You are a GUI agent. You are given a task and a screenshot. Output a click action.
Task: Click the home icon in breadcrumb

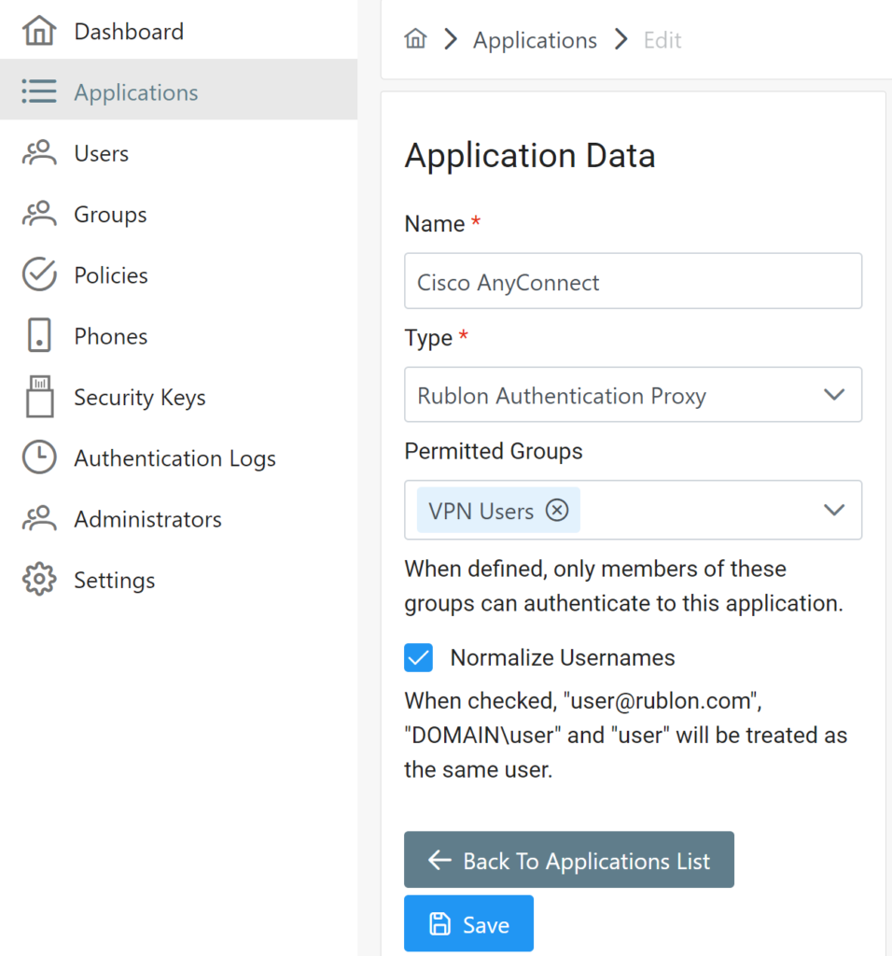415,40
